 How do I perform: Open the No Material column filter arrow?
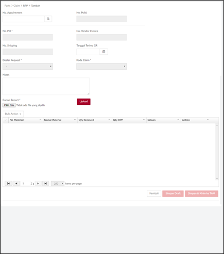(40, 120)
